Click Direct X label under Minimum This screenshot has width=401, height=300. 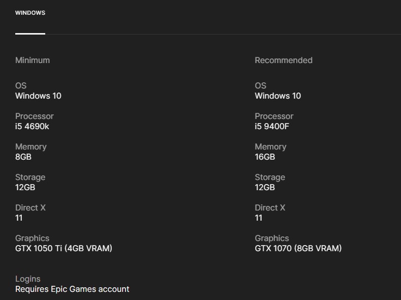pyautogui.click(x=30, y=207)
